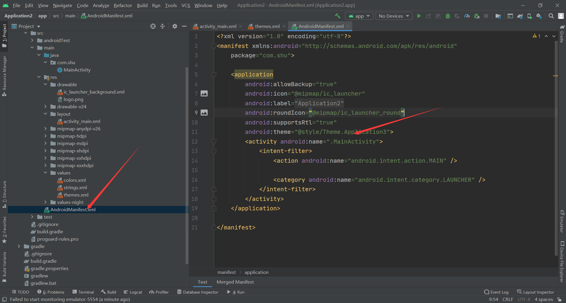Expand the gradle folder
Image resolution: width=566 pixels, height=303 pixels.
[x=19, y=246]
